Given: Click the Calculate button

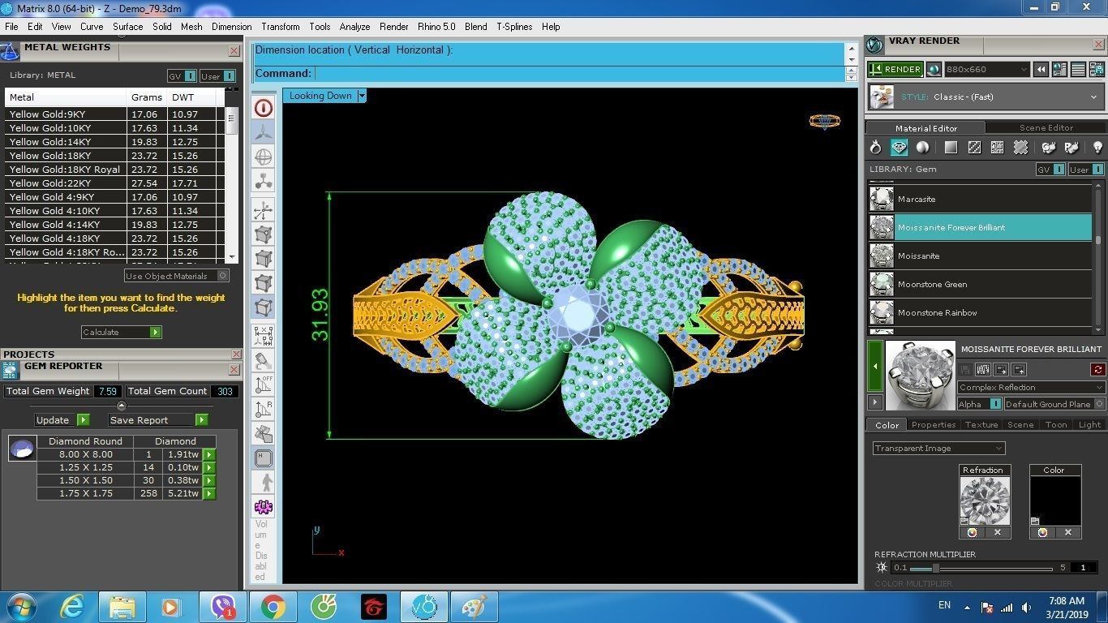Looking at the screenshot, I should tap(122, 332).
